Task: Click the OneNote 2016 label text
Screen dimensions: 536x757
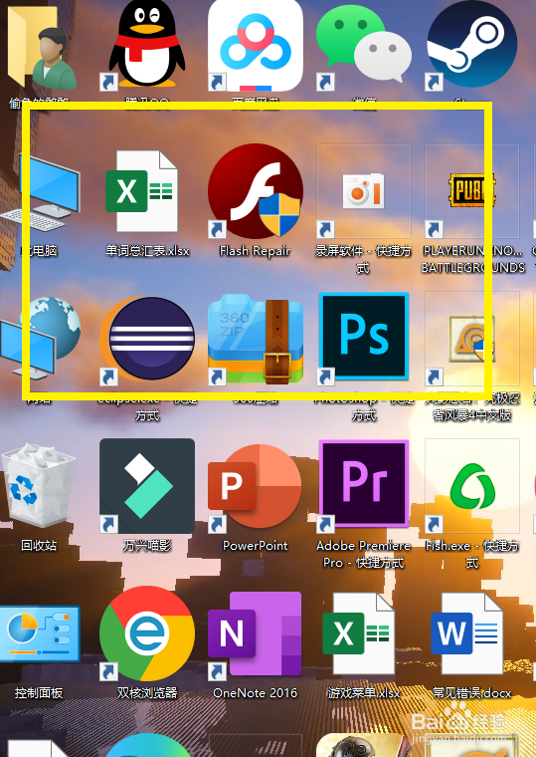Action: (x=255, y=693)
